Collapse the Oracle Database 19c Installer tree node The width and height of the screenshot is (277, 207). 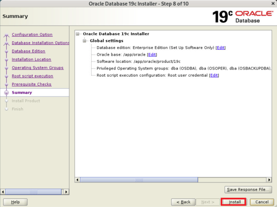click(x=78, y=34)
